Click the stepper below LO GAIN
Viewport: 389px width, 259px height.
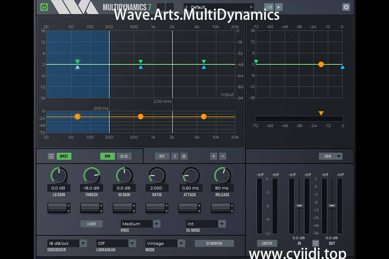(x=59, y=208)
